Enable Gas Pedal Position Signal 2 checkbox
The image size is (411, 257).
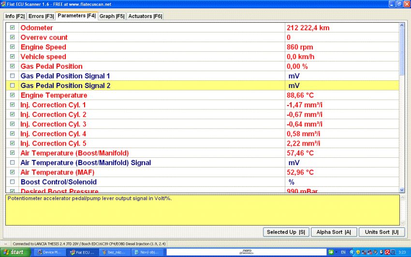(x=12, y=85)
